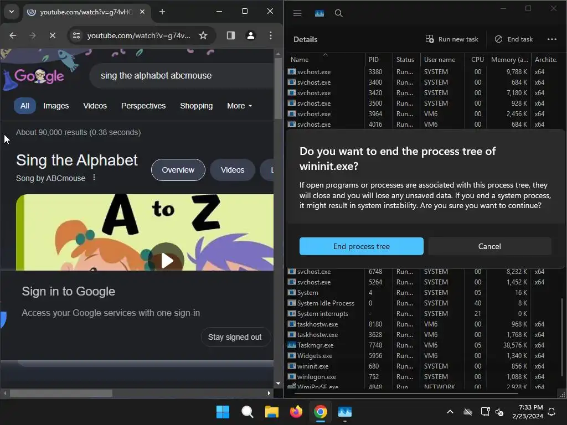Click the Google doodle logo
The height and width of the screenshot is (425, 567).
(x=39, y=76)
